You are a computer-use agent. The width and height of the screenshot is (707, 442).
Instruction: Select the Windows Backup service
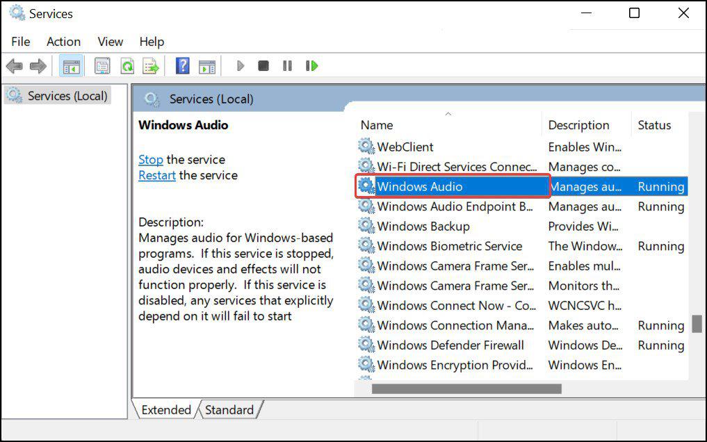click(523, 226)
